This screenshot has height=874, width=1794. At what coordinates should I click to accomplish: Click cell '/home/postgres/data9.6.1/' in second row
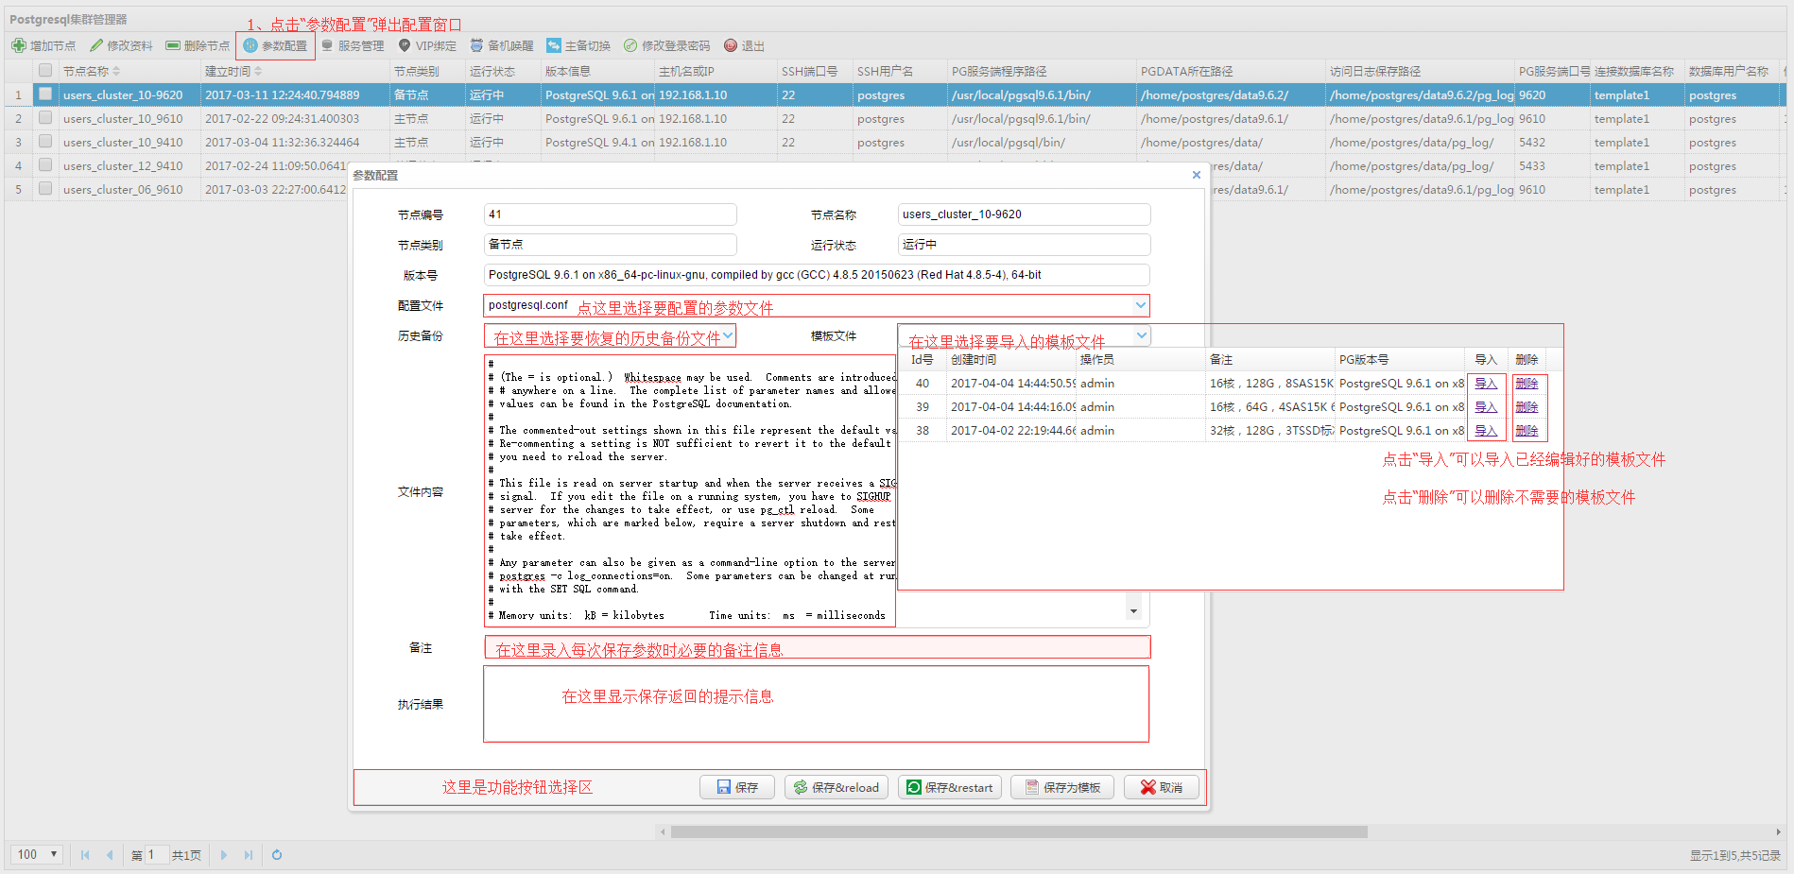(1231, 118)
